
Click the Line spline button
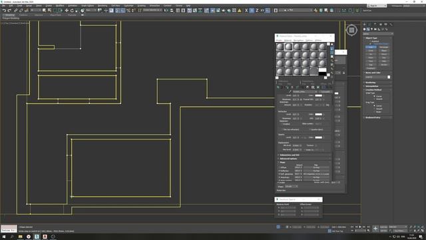[x=371, y=47]
